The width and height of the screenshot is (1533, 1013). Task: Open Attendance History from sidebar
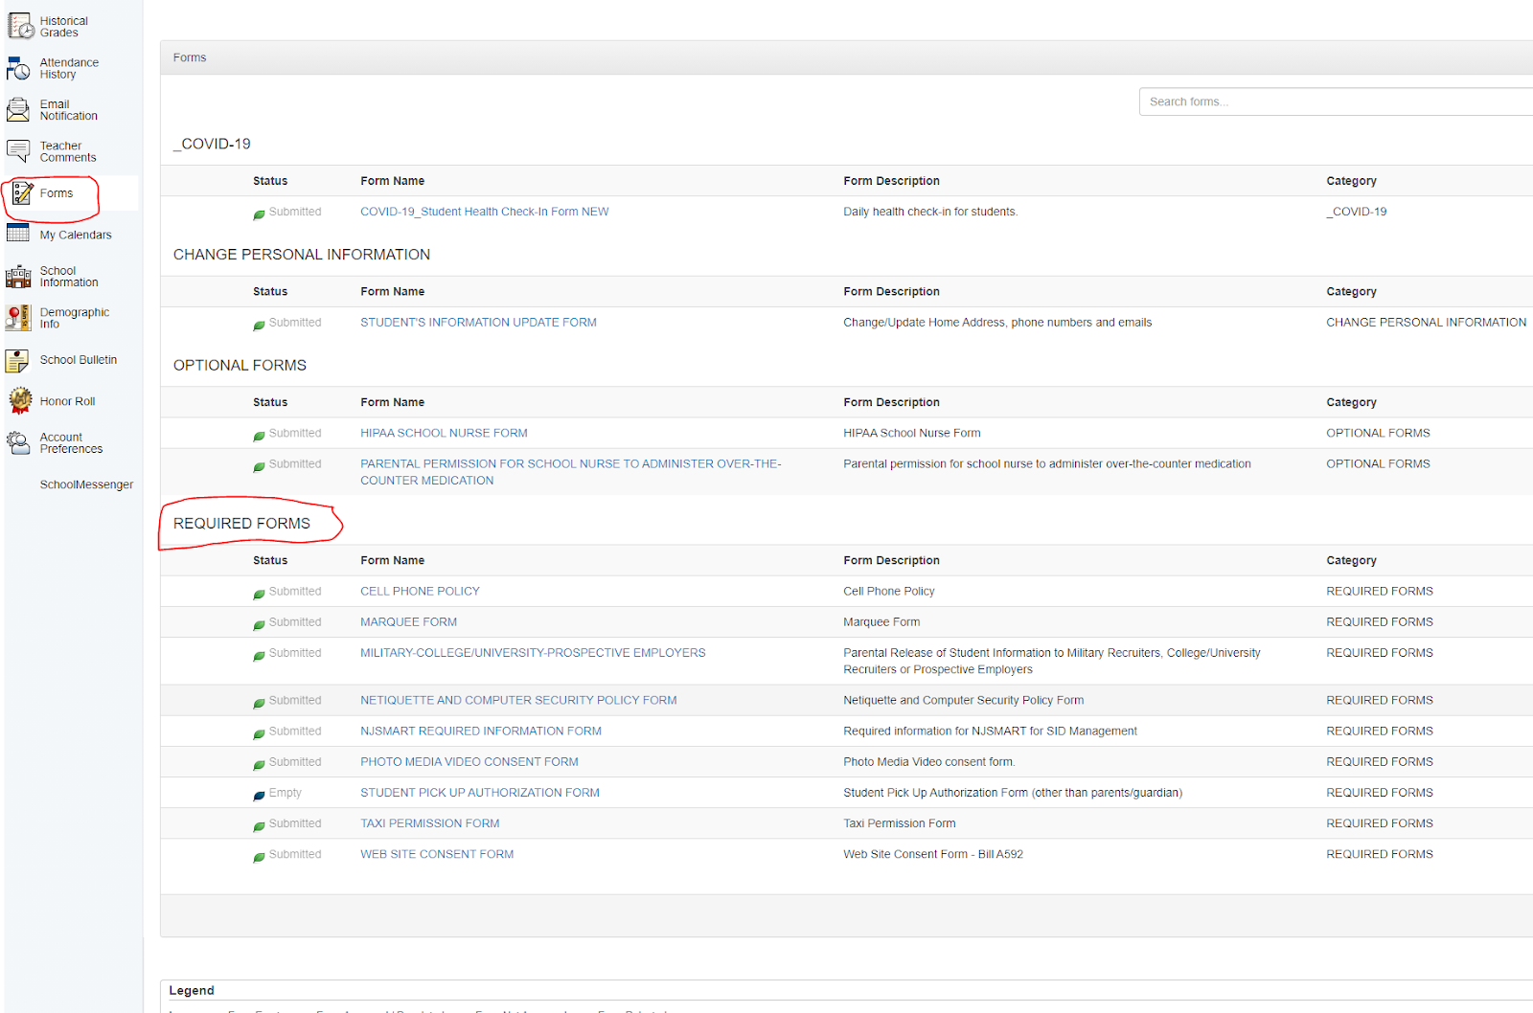69,68
